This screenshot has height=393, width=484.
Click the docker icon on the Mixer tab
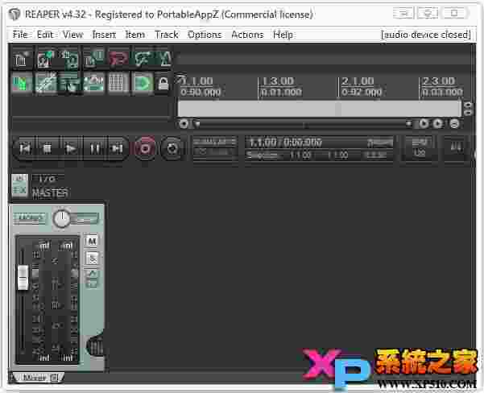click(x=54, y=377)
